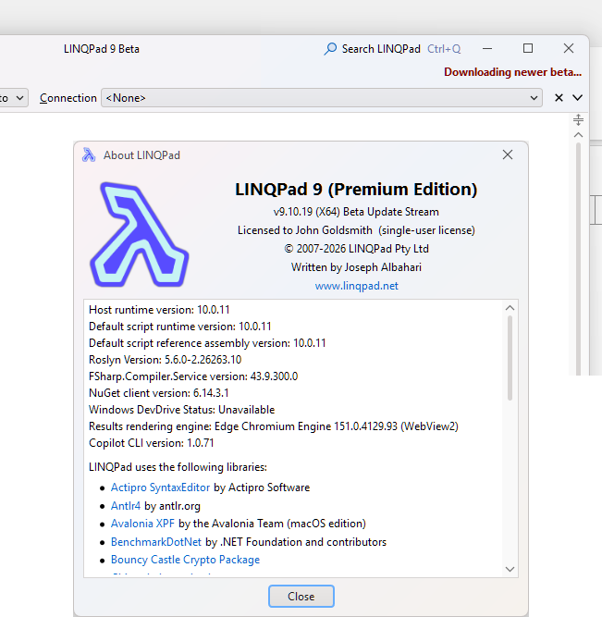Click 'Default script runtime version: 10.0.11' line
Screen dimensions: 602x617
tap(179, 327)
